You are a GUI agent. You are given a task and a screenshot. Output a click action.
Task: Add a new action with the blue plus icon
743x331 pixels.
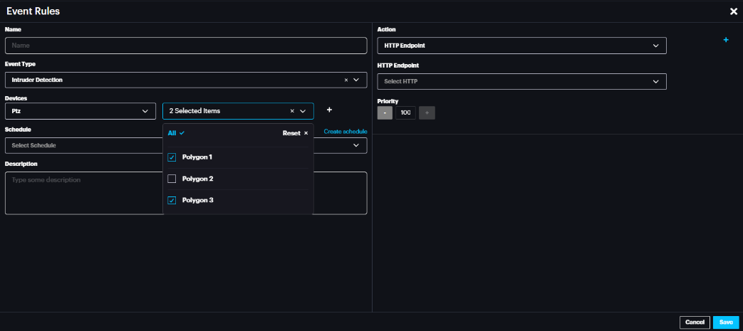point(726,40)
